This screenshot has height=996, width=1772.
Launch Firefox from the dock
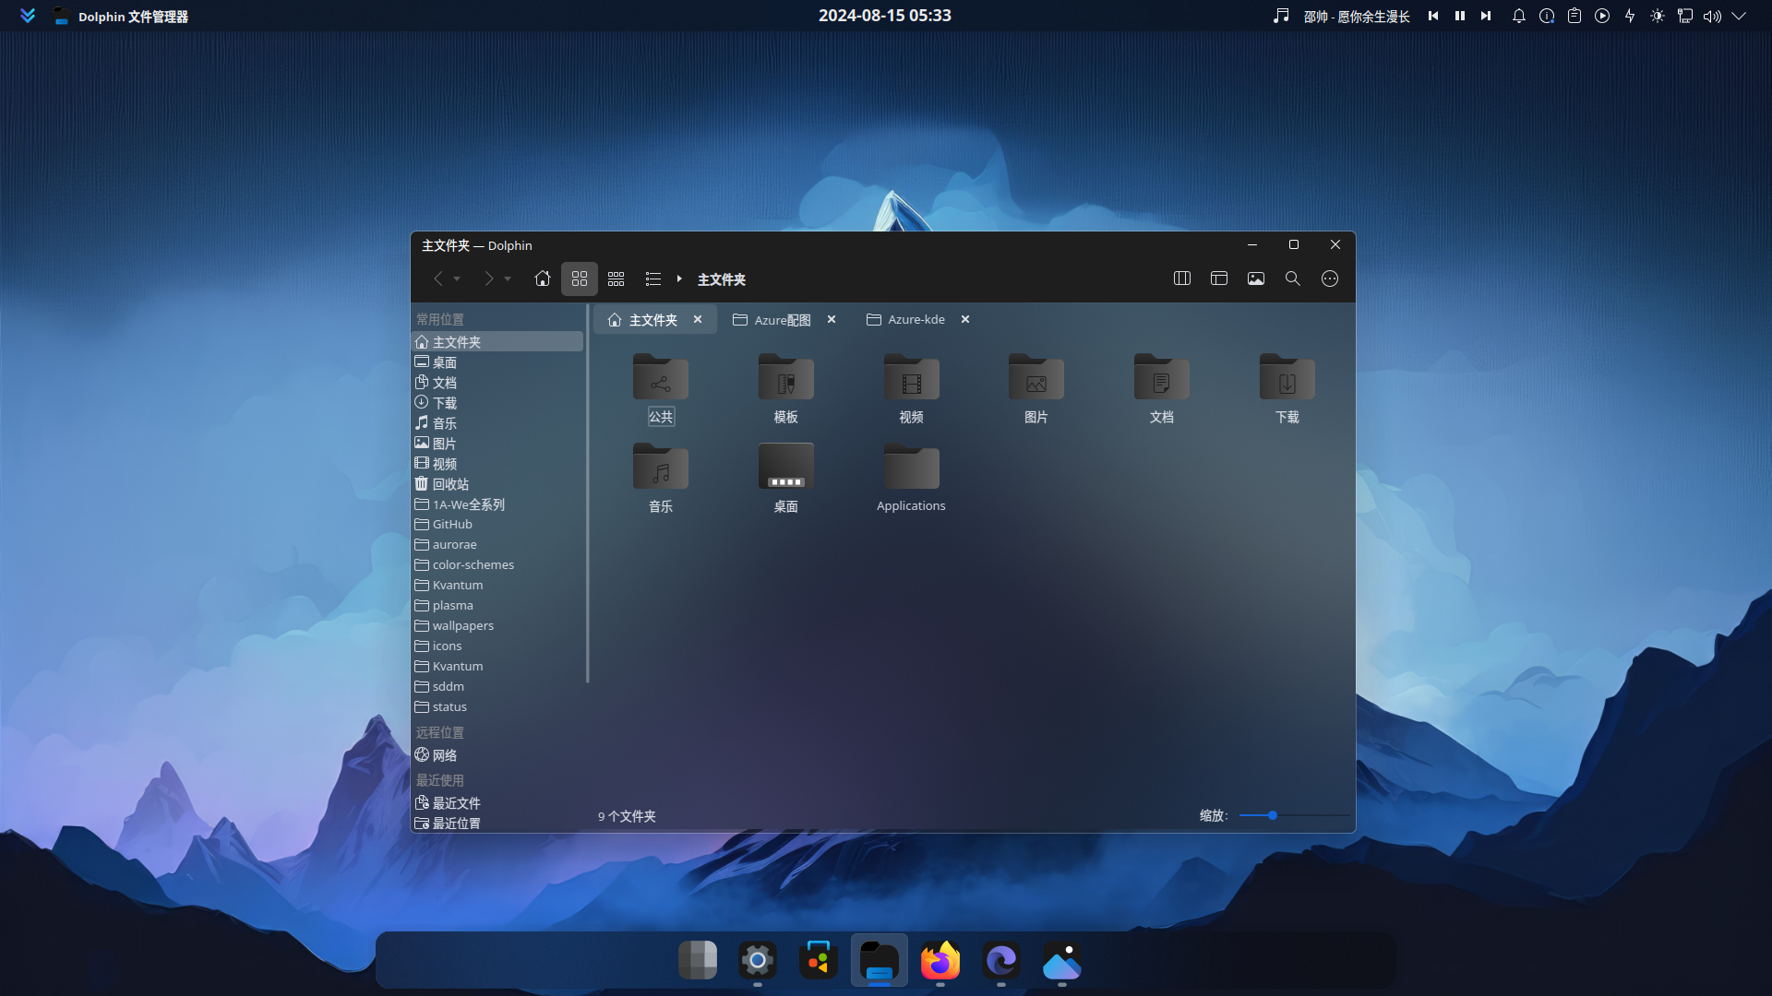tap(940, 961)
